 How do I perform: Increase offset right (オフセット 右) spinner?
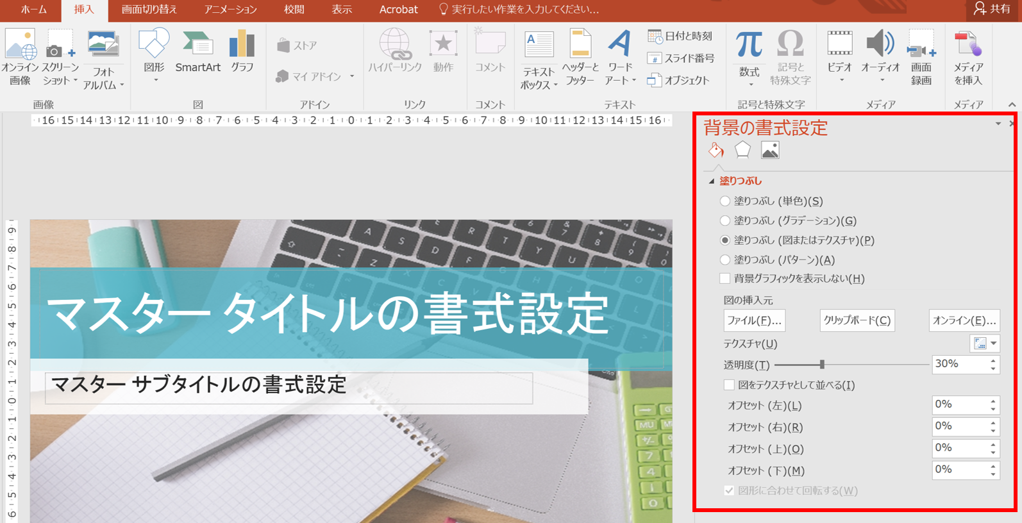(993, 423)
